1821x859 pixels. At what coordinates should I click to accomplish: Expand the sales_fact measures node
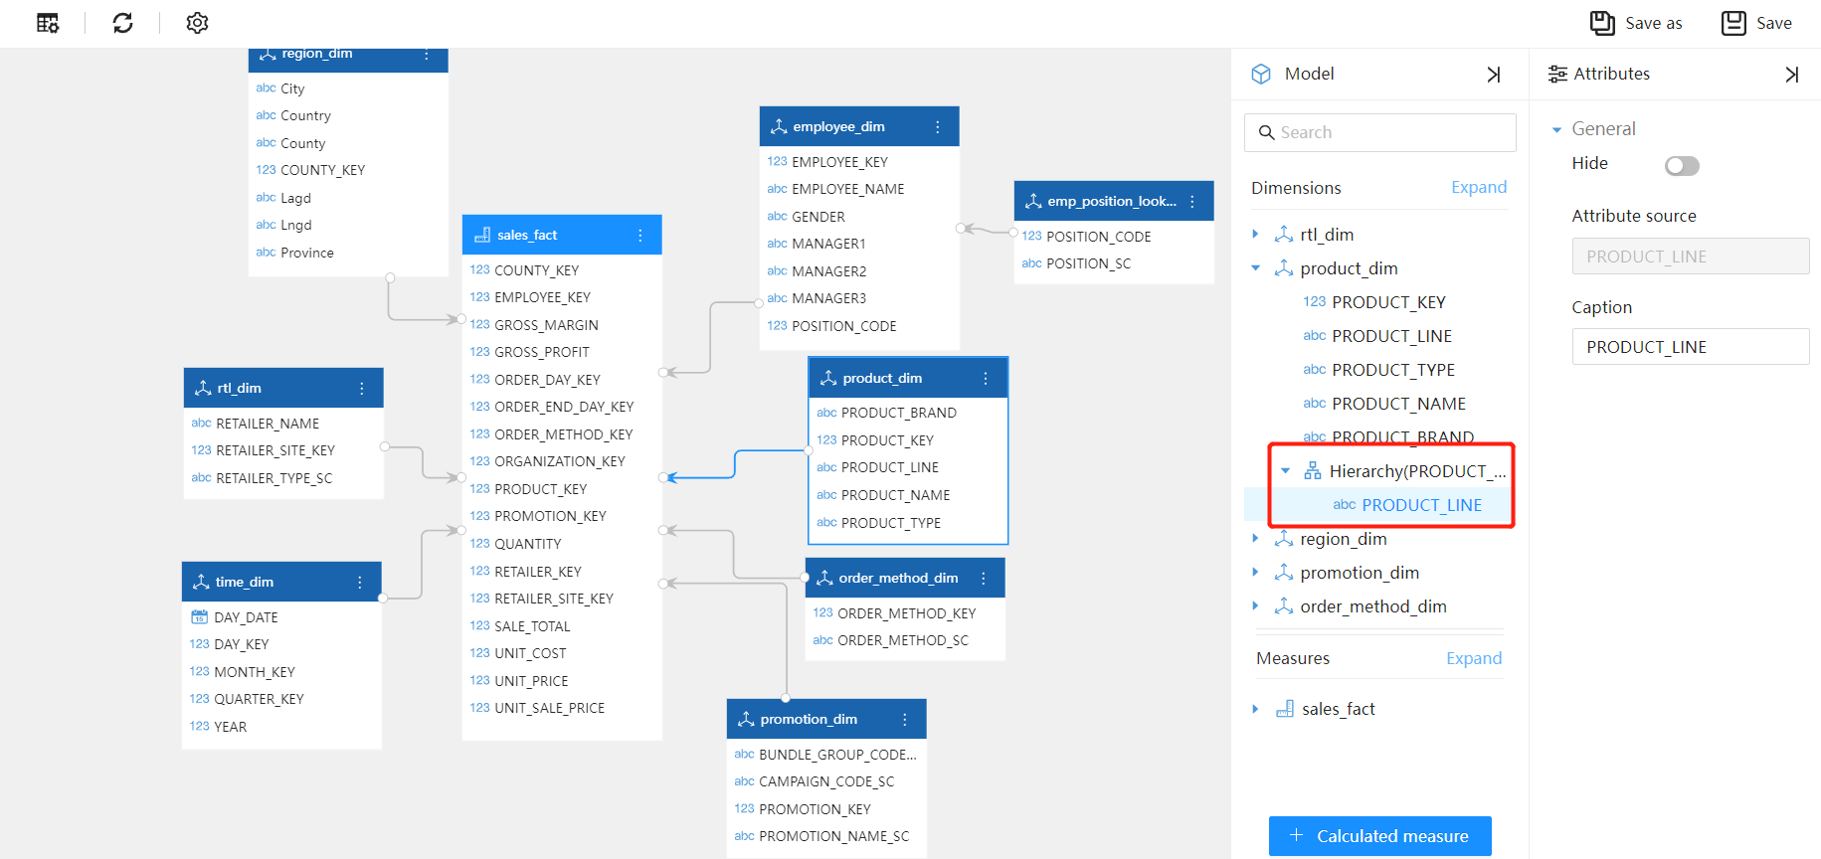[x=1255, y=709]
